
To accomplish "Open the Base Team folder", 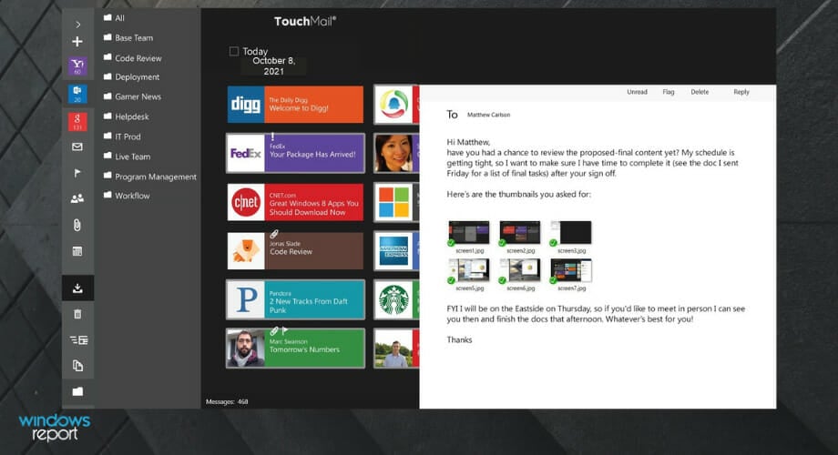I will [128, 37].
